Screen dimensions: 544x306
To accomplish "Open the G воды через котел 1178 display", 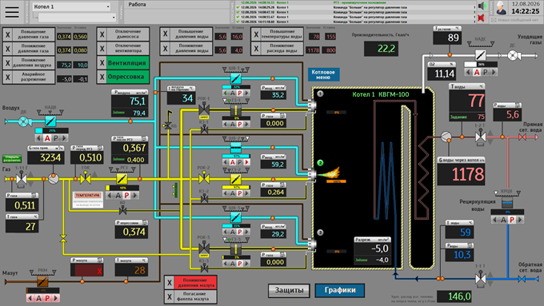I will click(x=461, y=172).
